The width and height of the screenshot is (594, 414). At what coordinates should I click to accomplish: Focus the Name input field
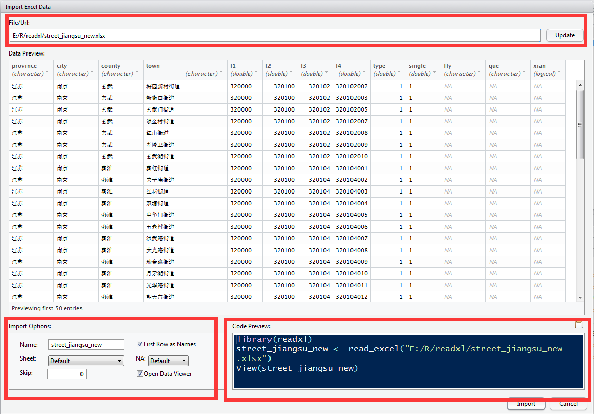[86, 345]
